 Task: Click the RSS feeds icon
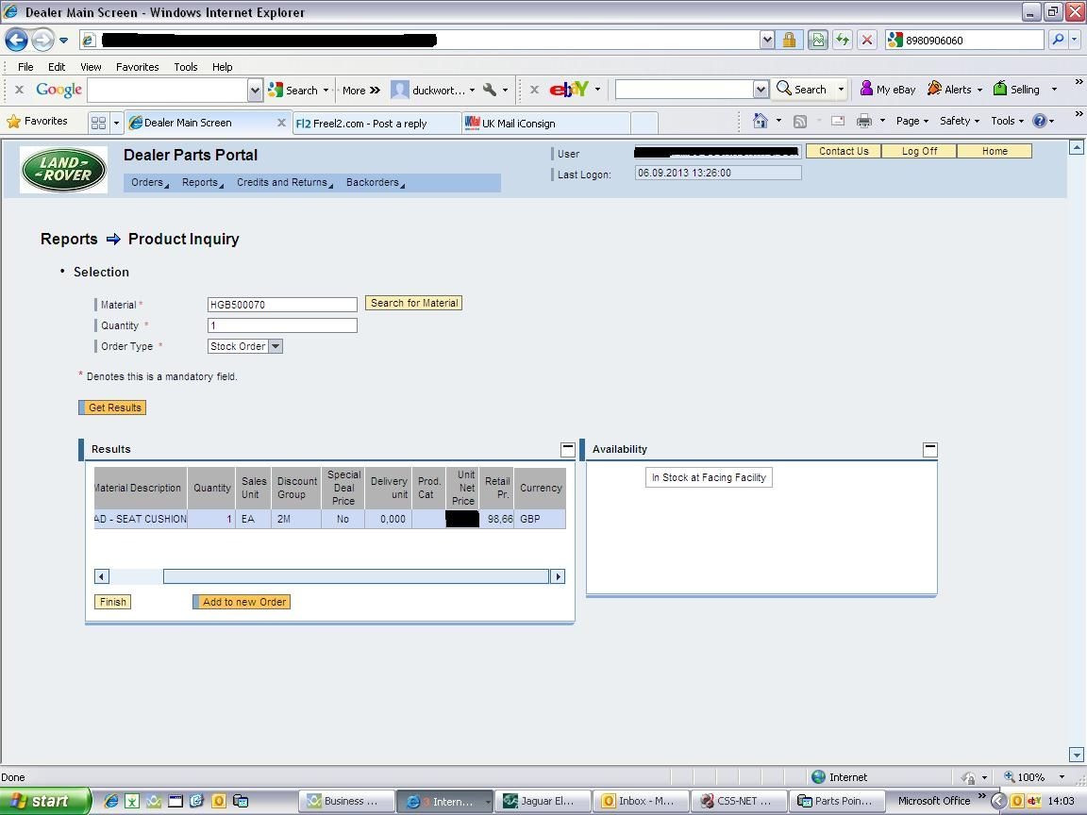[x=799, y=122]
